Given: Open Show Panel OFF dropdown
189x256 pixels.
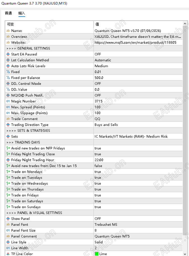Looking at the screenshot, I should (138, 219).
